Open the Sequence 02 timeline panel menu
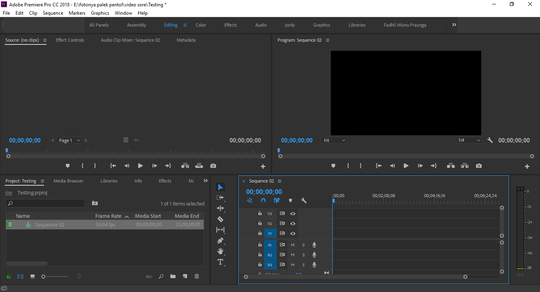The height and width of the screenshot is (292, 540). tap(280, 181)
